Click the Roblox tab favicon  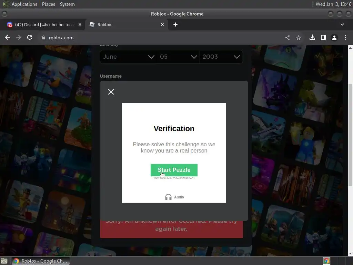(92, 24)
